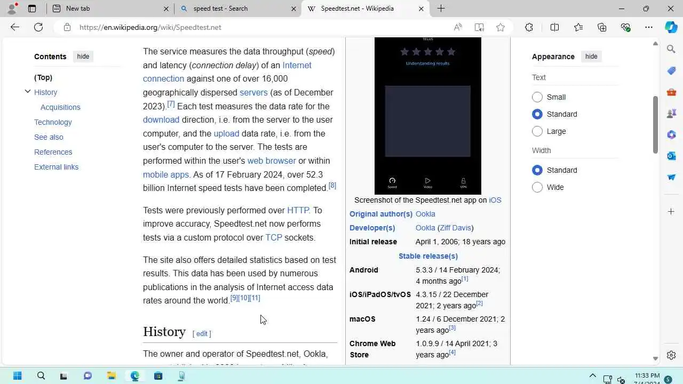Open the browser profile icon
Viewport: 683px width, 384px height.
pos(12,9)
